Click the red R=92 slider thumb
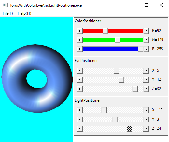The height and width of the screenshot is (142, 169). click(105, 31)
